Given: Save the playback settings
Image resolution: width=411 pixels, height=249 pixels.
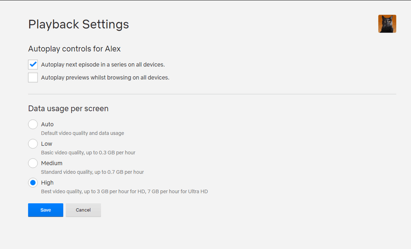Looking at the screenshot, I should (x=45, y=210).
